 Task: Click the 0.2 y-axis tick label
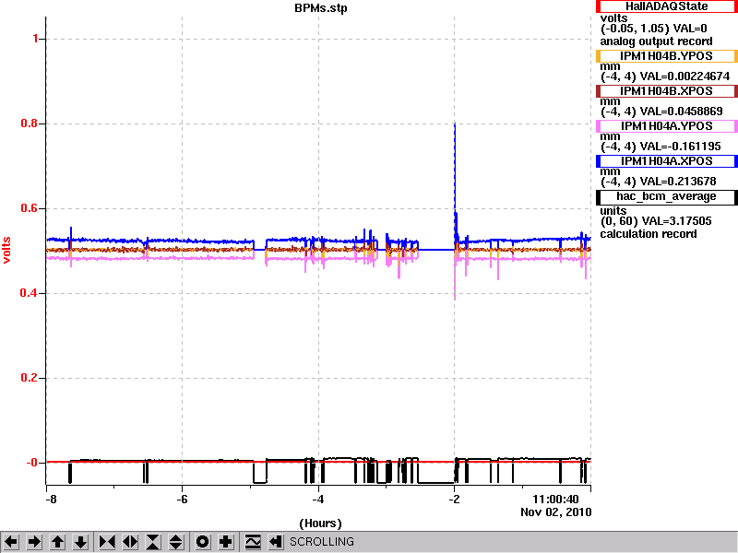click(30, 378)
